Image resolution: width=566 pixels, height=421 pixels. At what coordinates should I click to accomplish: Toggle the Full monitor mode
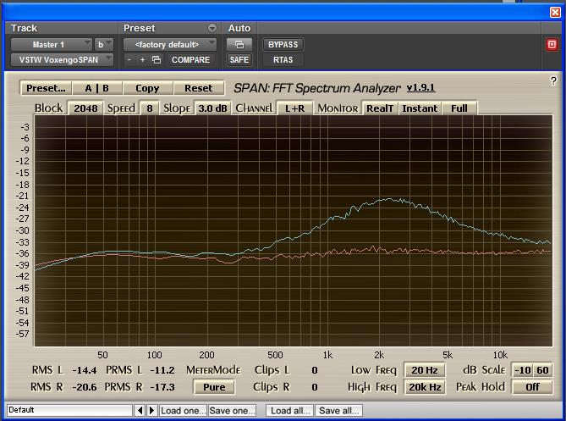pyautogui.click(x=459, y=108)
